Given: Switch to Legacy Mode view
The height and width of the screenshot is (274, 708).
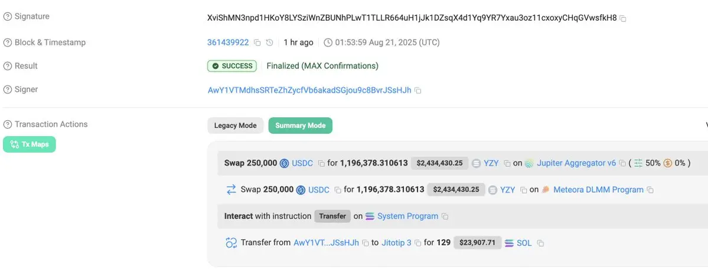Looking at the screenshot, I should point(235,126).
